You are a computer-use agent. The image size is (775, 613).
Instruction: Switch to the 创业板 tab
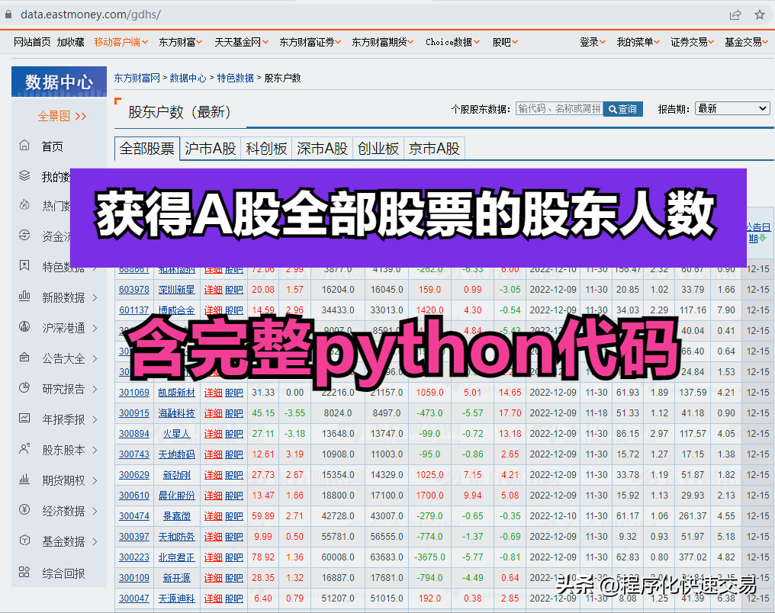tap(378, 149)
